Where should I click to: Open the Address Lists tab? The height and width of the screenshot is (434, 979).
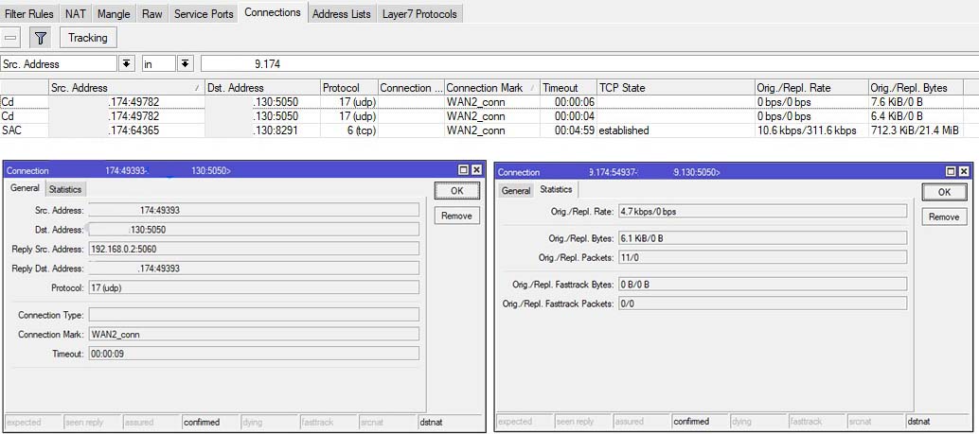coord(342,14)
